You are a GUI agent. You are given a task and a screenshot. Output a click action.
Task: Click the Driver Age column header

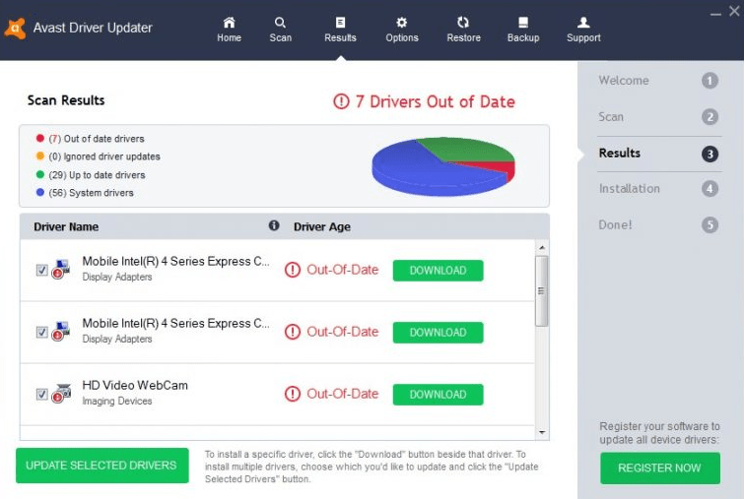(322, 227)
